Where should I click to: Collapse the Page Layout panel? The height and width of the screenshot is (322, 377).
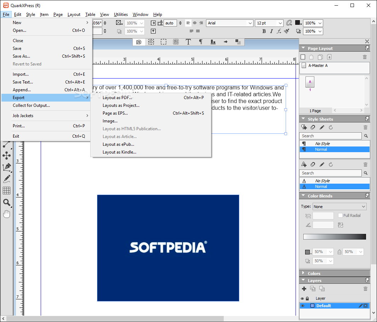(x=303, y=48)
